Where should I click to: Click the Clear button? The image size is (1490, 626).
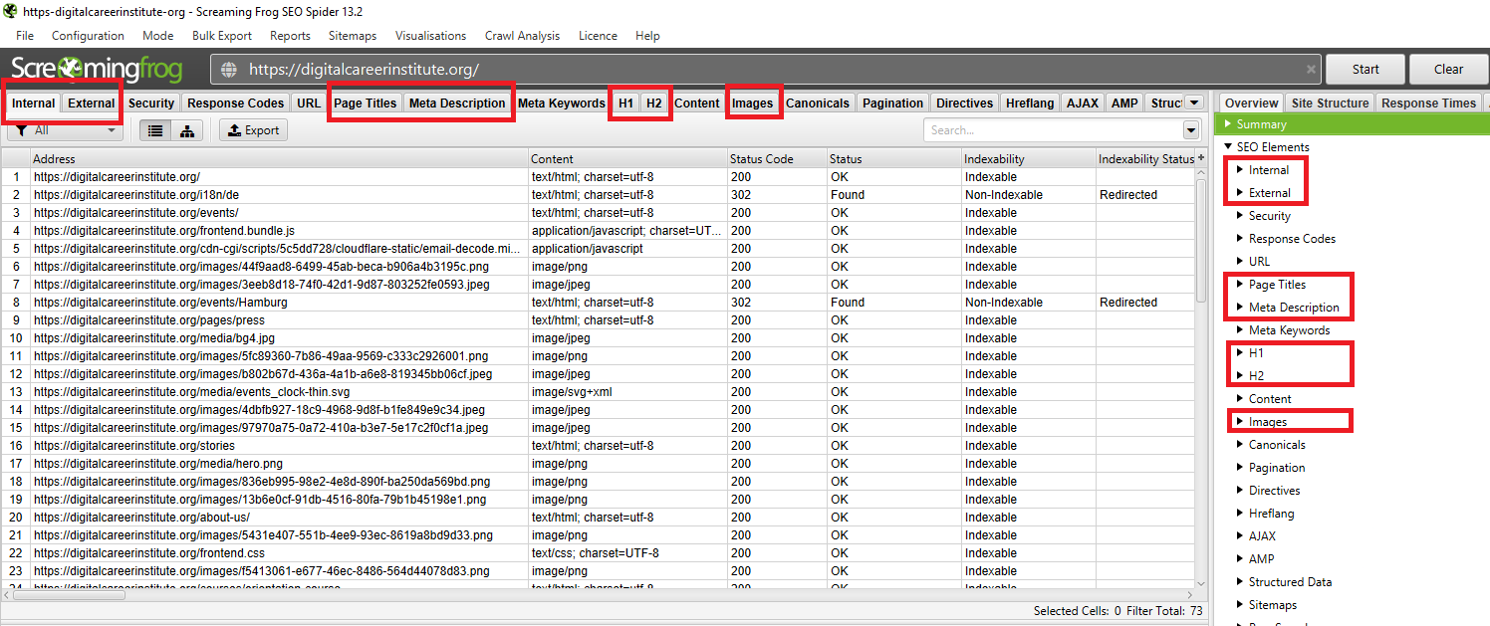pyautogui.click(x=1448, y=70)
